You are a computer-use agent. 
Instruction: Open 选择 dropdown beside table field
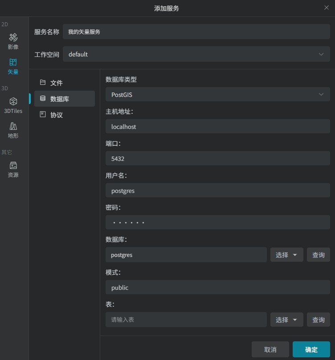click(x=286, y=320)
